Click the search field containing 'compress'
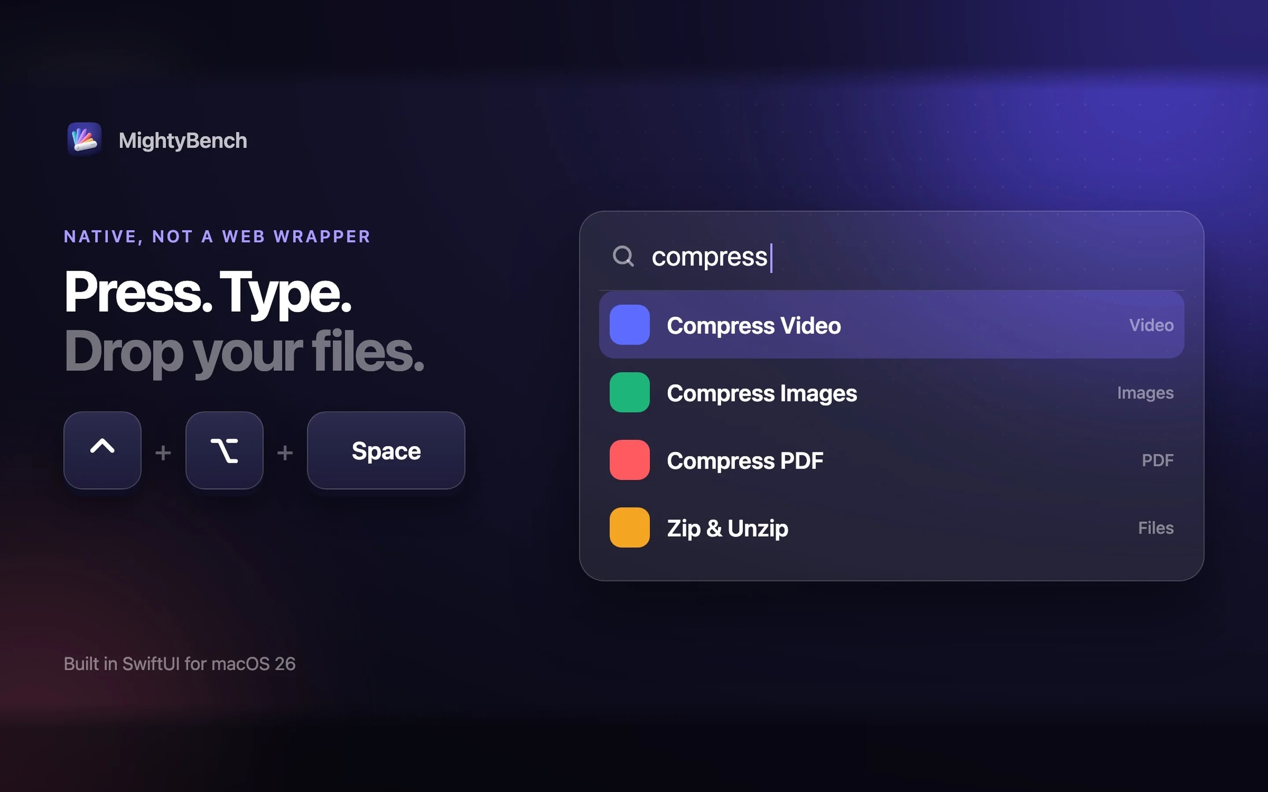 (x=891, y=257)
